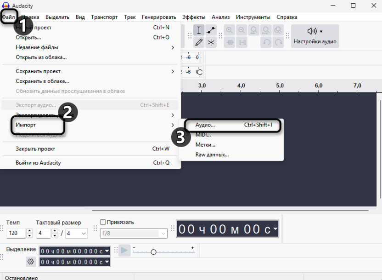
Task: Open the Эффекты menu
Action: pos(194,17)
